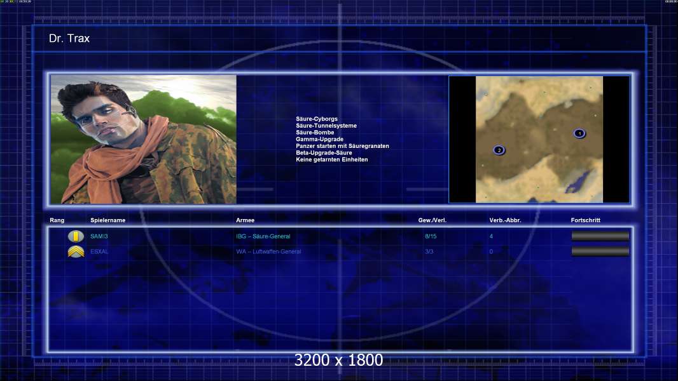This screenshot has height=381, width=678.
Task: Click SAMI3's progress bar
Action: point(600,236)
